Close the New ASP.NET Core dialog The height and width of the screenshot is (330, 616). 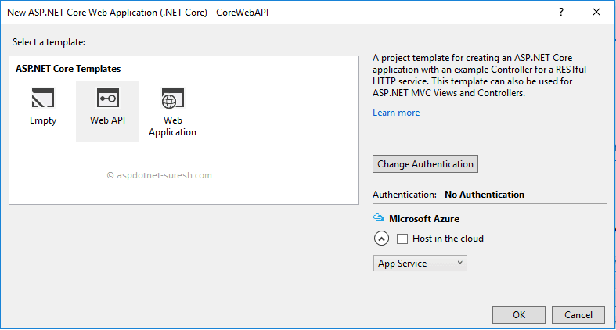click(x=596, y=13)
